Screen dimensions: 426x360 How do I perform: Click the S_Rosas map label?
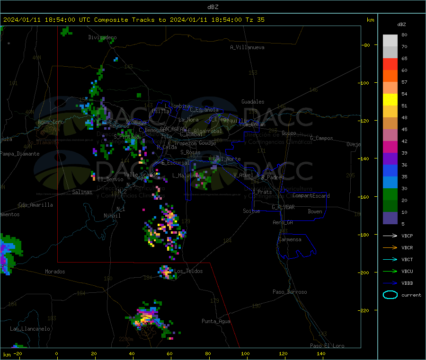(x=190, y=152)
